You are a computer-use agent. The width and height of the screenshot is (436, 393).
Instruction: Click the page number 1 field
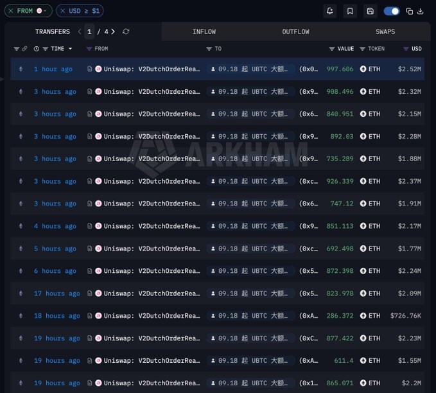coord(89,31)
